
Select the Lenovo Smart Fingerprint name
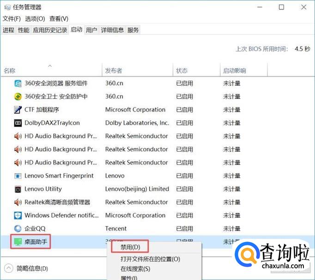pos(59,176)
